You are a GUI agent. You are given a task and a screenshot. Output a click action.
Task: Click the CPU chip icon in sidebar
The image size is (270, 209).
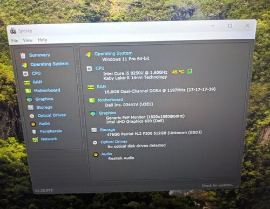[25, 74]
